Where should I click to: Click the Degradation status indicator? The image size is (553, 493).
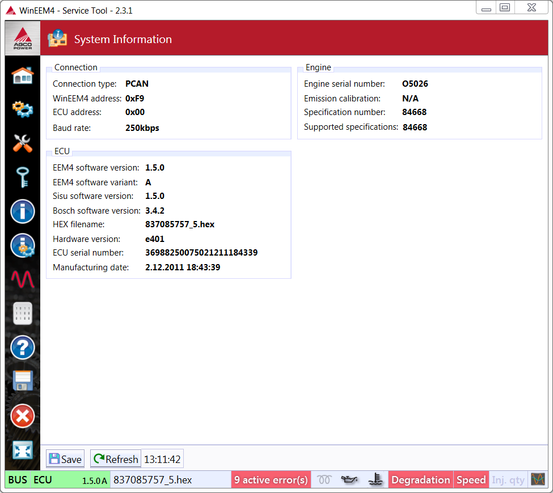[420, 480]
